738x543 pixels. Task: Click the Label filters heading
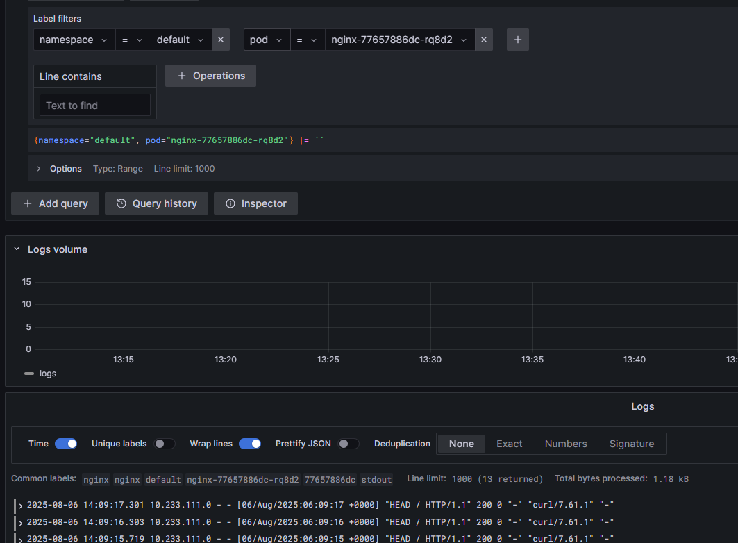coord(58,18)
